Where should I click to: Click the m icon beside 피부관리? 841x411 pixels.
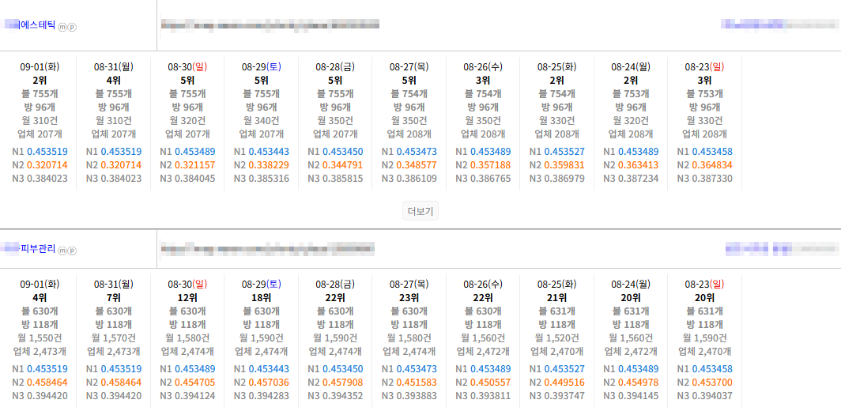point(62,251)
